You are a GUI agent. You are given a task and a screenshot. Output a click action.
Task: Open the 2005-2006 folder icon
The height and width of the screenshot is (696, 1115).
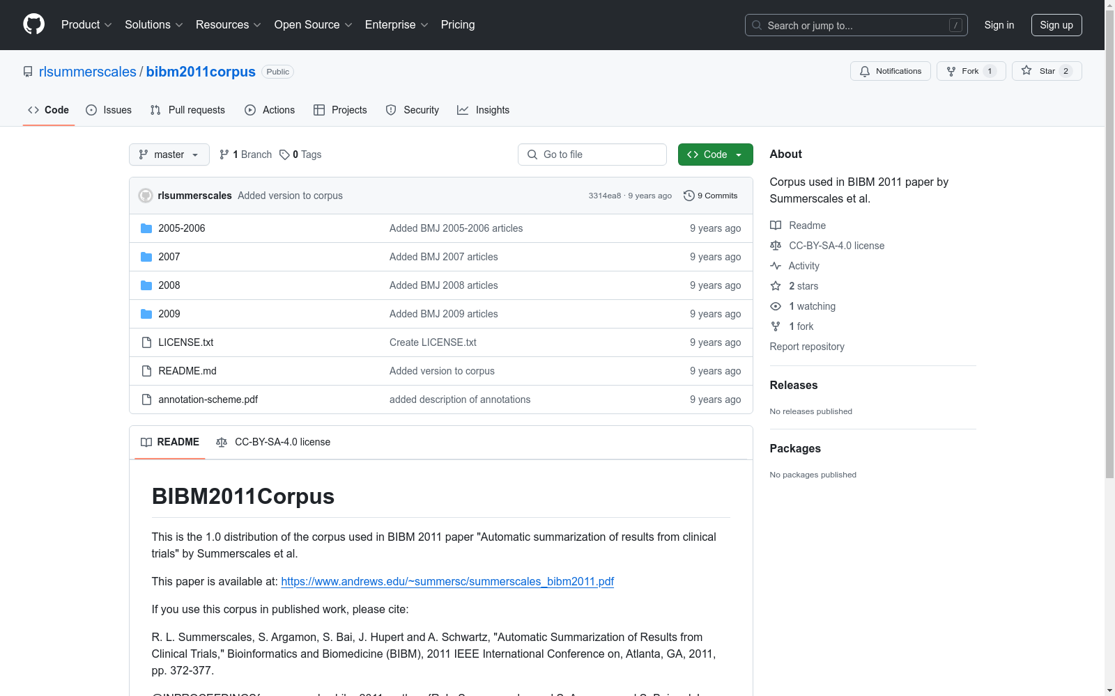point(146,228)
